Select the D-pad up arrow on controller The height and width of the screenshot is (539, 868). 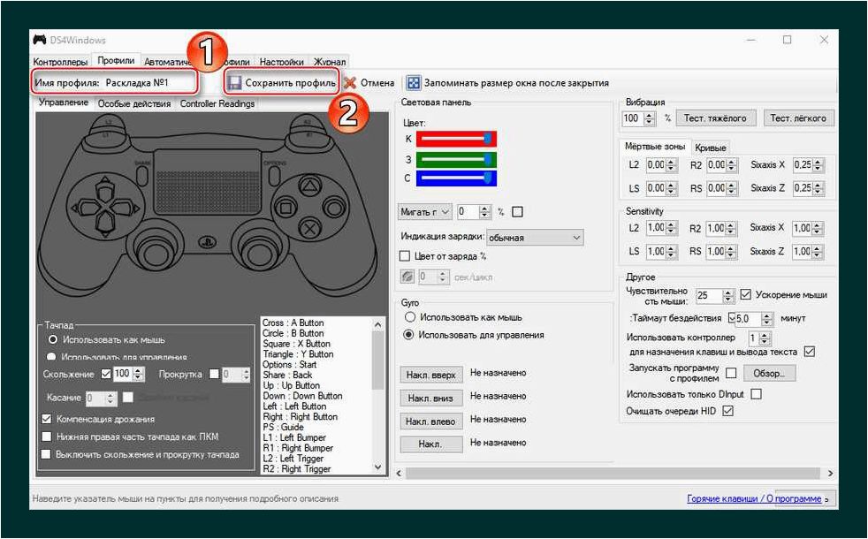(104, 189)
